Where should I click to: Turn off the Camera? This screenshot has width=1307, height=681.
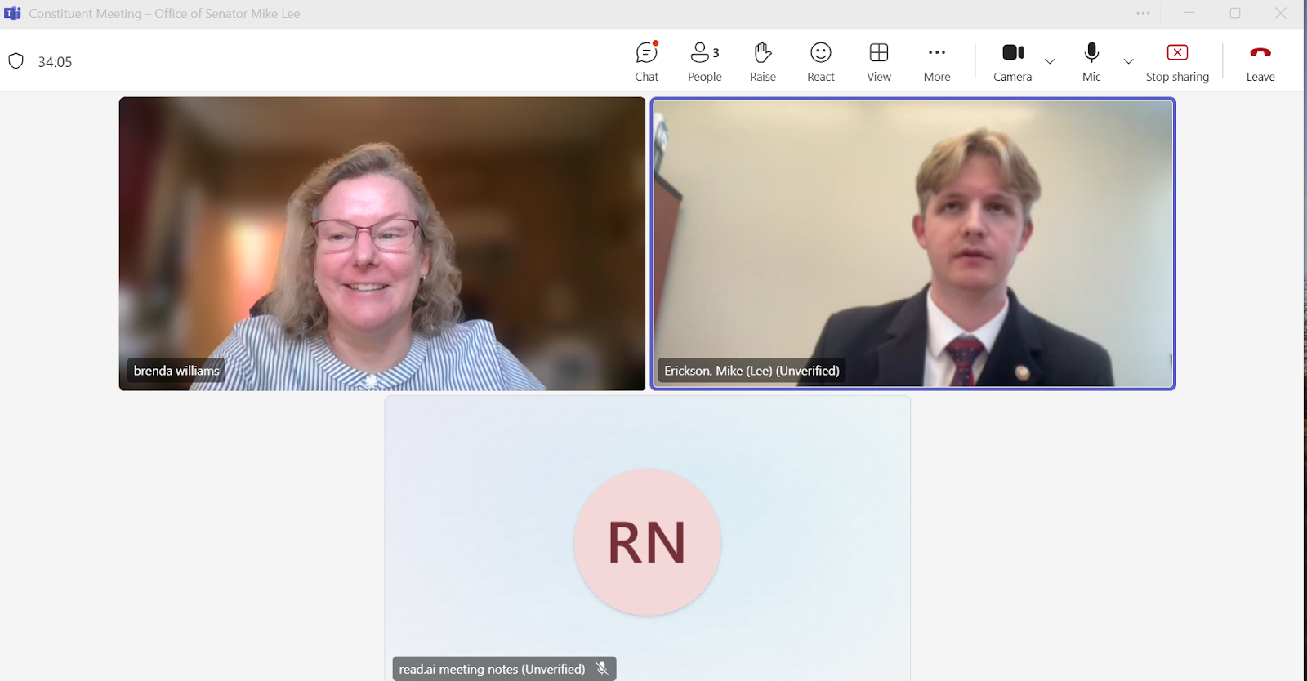[1012, 62]
